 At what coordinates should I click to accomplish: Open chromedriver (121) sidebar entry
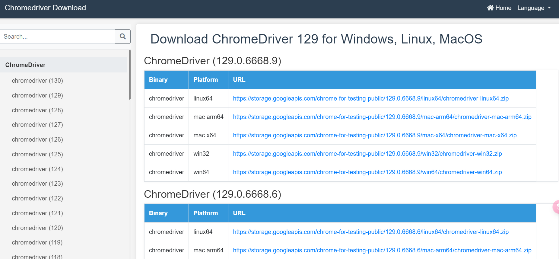(37, 213)
